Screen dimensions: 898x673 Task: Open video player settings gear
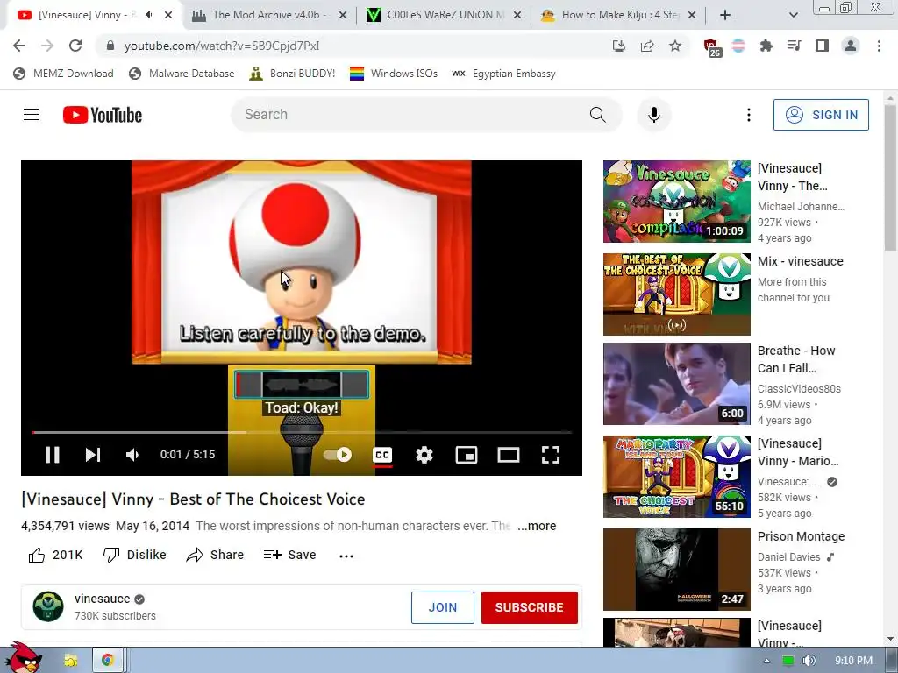[424, 455]
